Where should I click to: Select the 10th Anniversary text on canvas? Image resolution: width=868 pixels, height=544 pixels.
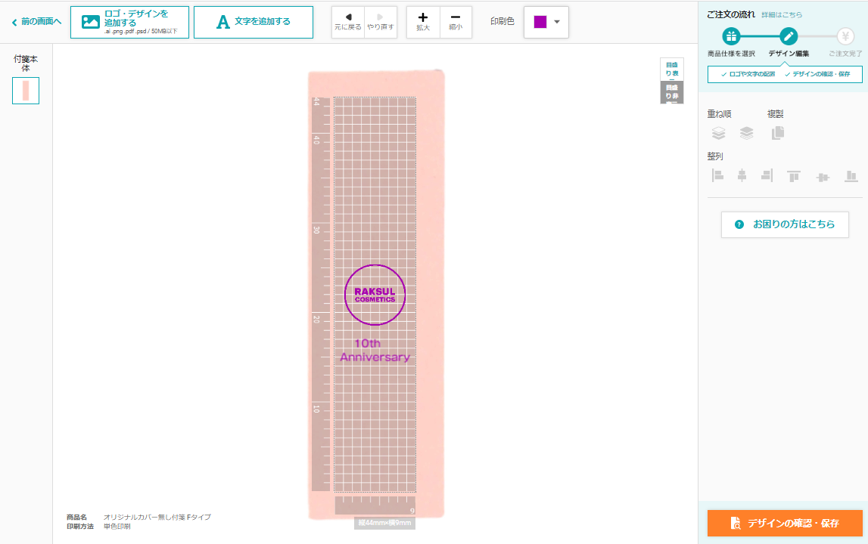pyautogui.click(x=375, y=350)
